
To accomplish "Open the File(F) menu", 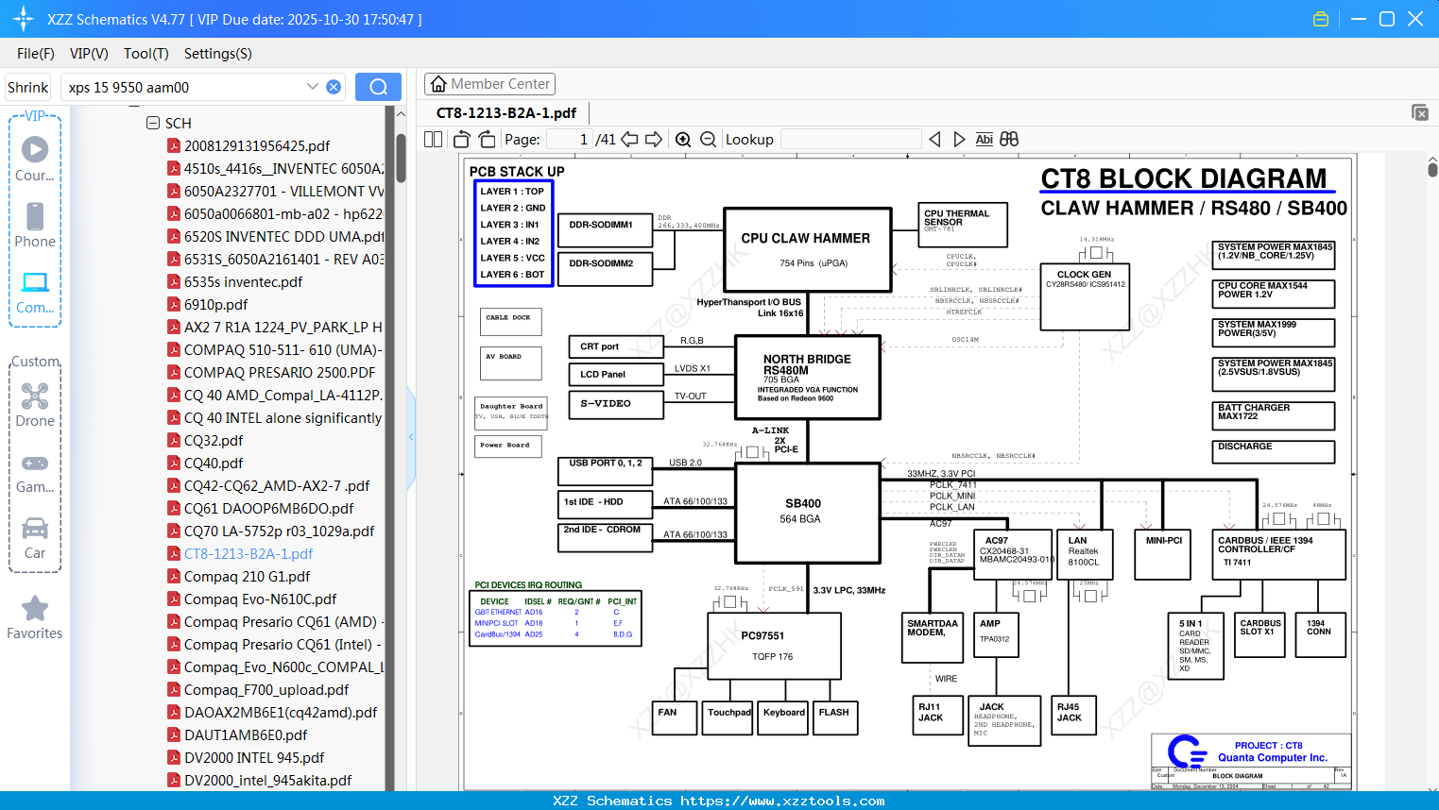I will pyautogui.click(x=36, y=54).
